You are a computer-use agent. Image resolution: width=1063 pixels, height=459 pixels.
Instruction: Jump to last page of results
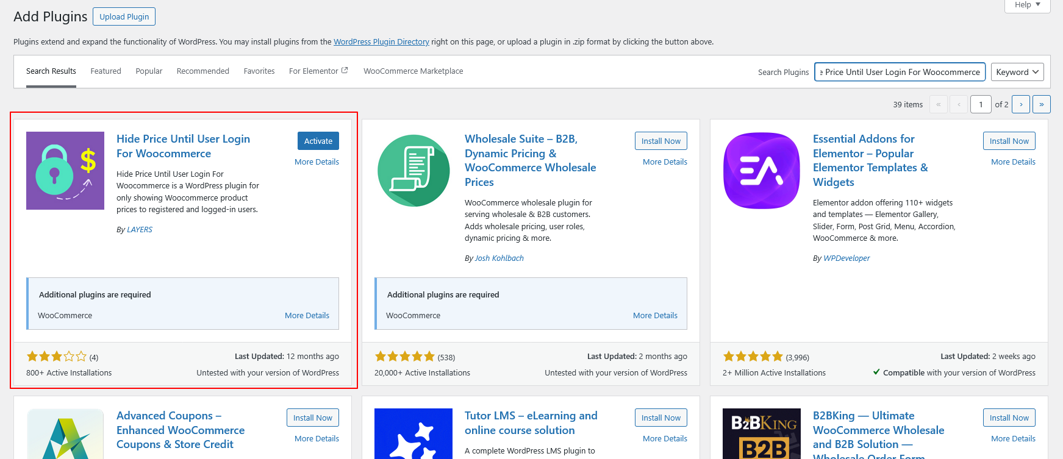point(1041,104)
